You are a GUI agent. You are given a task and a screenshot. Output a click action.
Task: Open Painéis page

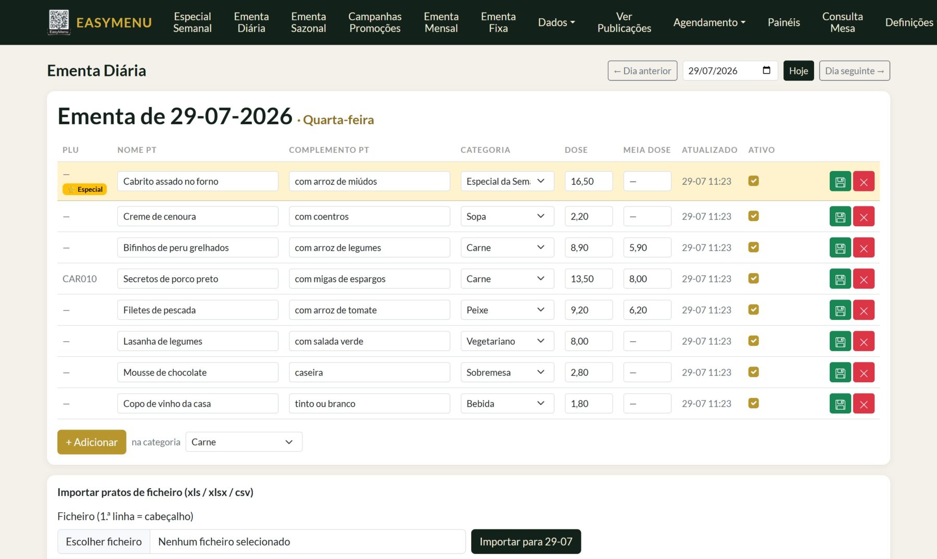[783, 22]
